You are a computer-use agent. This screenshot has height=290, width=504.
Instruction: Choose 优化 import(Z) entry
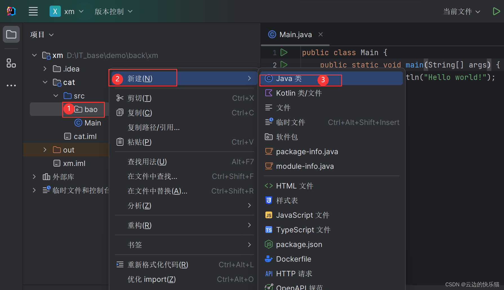[184, 279]
